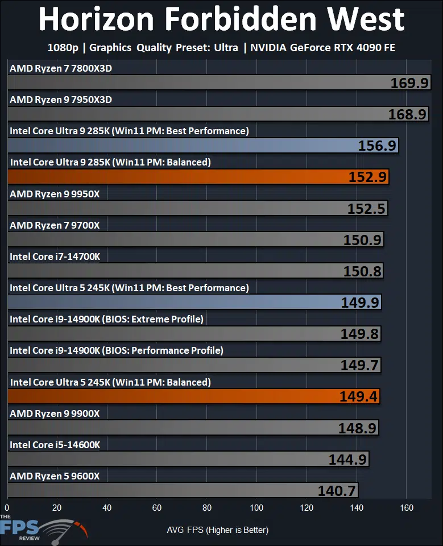The image size is (443, 546).
Task: Click the 152.9 orange bar value
Action: click(x=367, y=177)
